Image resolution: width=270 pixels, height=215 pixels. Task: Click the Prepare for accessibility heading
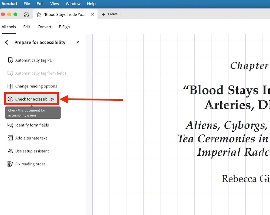point(40,42)
